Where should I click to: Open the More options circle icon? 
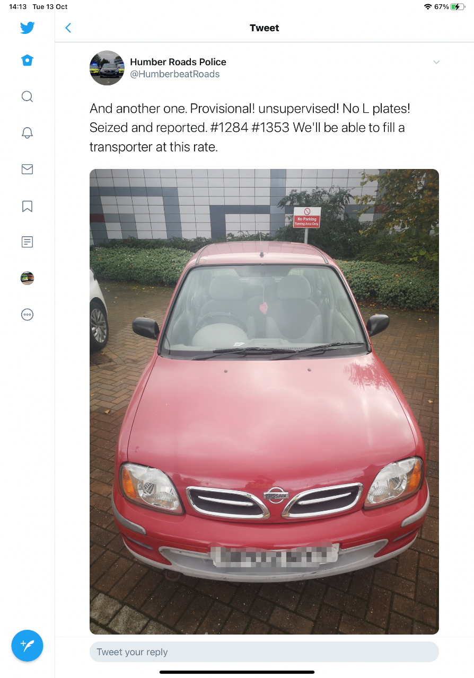click(x=28, y=315)
